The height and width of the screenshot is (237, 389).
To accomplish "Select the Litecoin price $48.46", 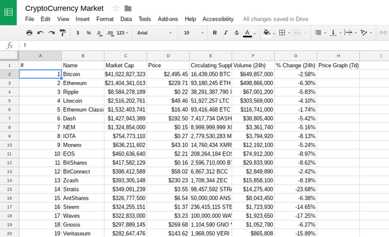I will [x=168, y=101].
